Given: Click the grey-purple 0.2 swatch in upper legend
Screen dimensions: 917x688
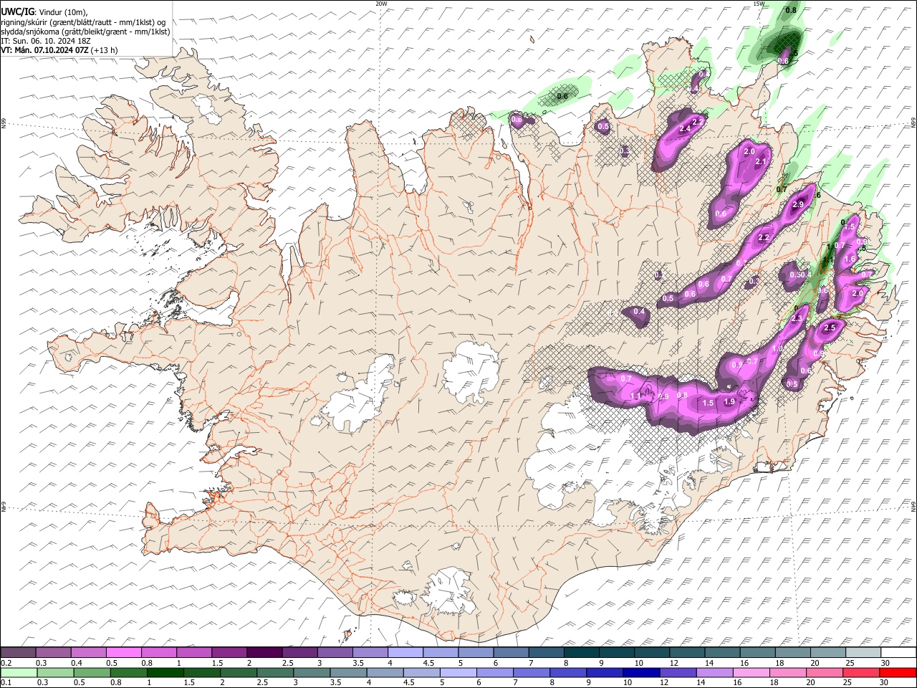Looking at the screenshot, I should (18, 652).
